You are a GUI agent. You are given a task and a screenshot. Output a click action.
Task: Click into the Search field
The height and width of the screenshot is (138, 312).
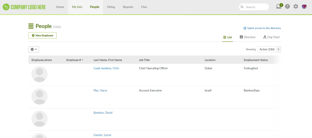coord(254,7)
